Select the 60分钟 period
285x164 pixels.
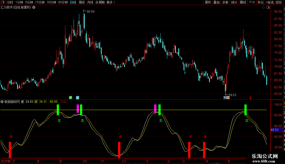tap(63, 2)
